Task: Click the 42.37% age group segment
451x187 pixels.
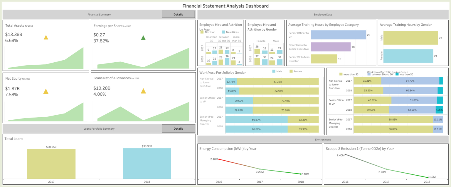Action: [372, 100]
